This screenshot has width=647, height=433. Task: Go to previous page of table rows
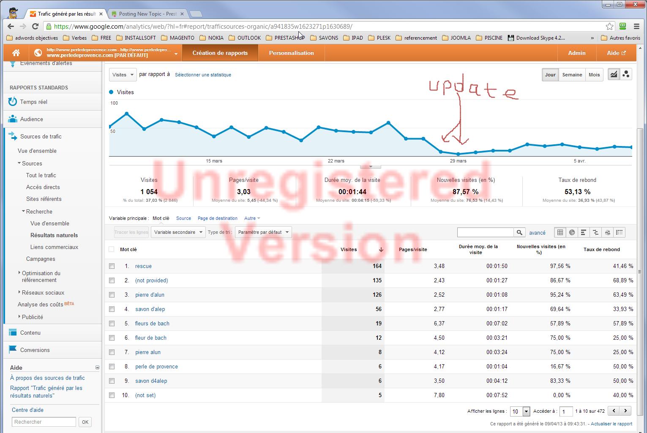tap(614, 411)
